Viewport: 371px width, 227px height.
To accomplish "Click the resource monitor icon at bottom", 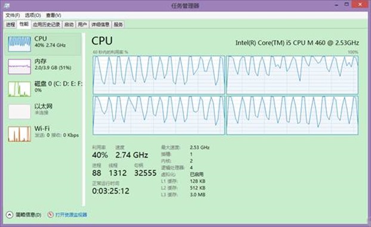I will click(50, 214).
